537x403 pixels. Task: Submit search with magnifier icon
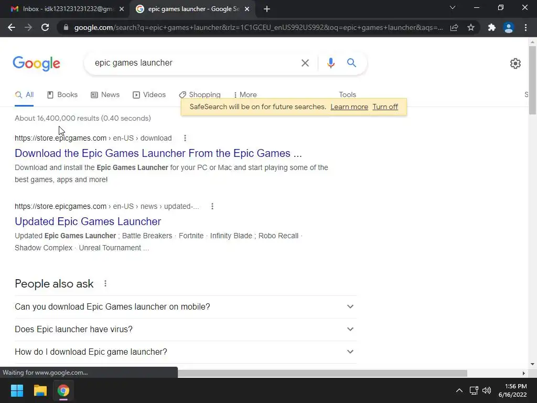point(351,63)
